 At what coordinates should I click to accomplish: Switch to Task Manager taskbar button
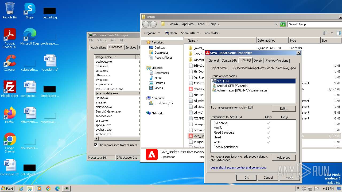[66, 189]
